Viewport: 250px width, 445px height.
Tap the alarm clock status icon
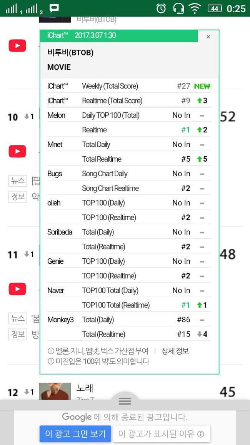coord(161,8)
